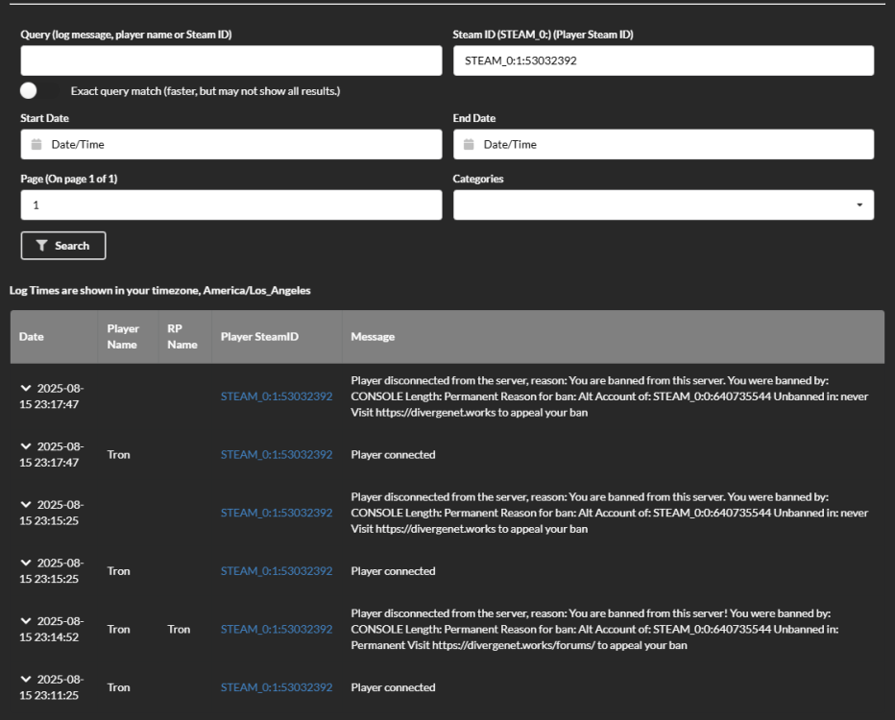The image size is (895, 720).
Task: Open SteamID link in first log row
Action: tap(277, 396)
